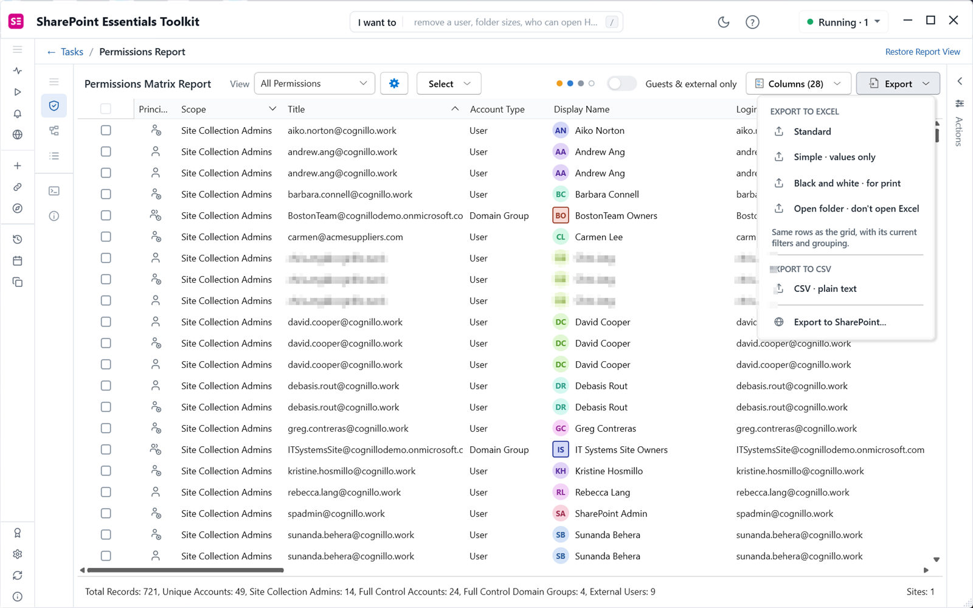
Task: Check row for barbara.connell@cognillo.work
Action: tap(106, 194)
